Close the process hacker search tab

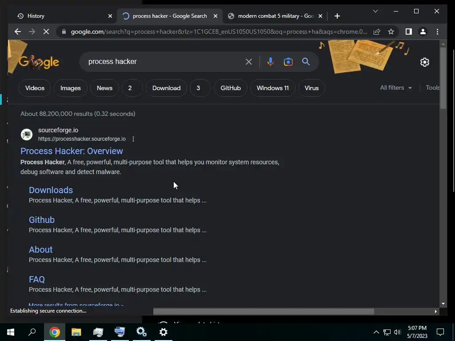(216, 16)
